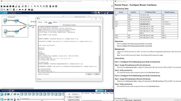Print using the printer icon

(x=10, y=6)
